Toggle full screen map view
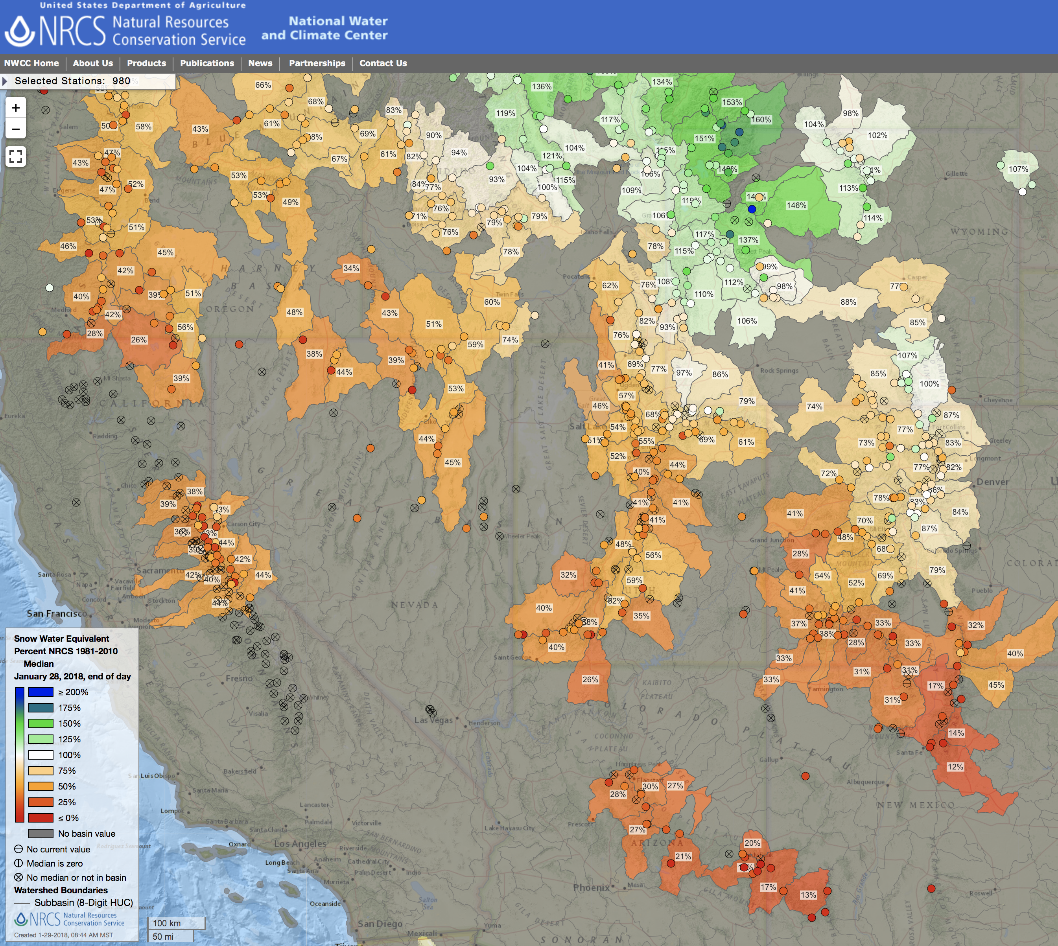The width and height of the screenshot is (1058, 946). pyautogui.click(x=16, y=156)
